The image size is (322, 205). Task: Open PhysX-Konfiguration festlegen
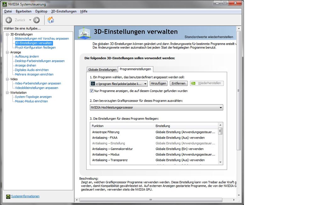[35, 48]
